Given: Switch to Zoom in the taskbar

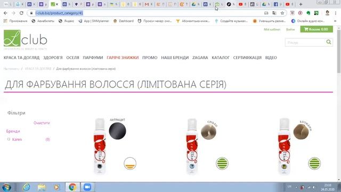Looking at the screenshot, I should (x=87, y=187).
